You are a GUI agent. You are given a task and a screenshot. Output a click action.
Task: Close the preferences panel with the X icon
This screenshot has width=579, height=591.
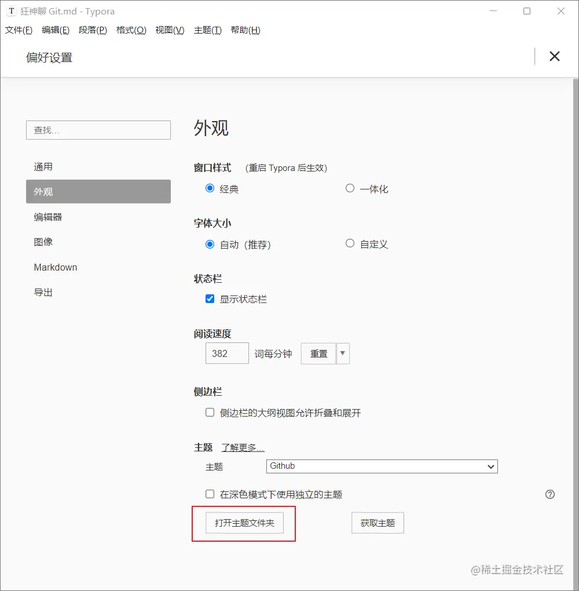click(554, 57)
